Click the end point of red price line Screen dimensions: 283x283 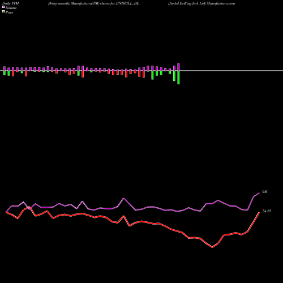259,212
